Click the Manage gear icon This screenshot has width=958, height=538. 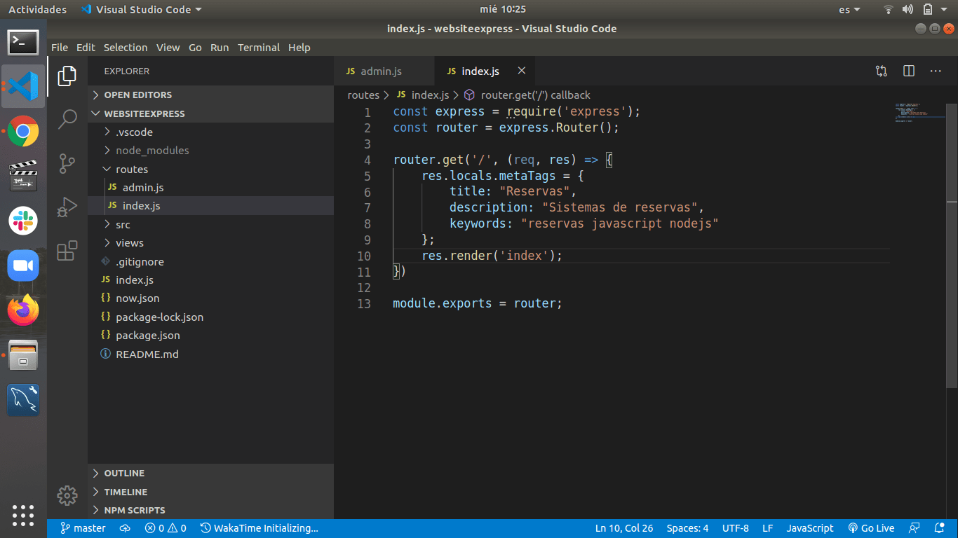coord(67,496)
